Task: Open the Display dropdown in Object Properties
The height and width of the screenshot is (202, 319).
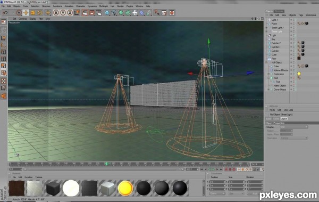Action: click(294, 127)
